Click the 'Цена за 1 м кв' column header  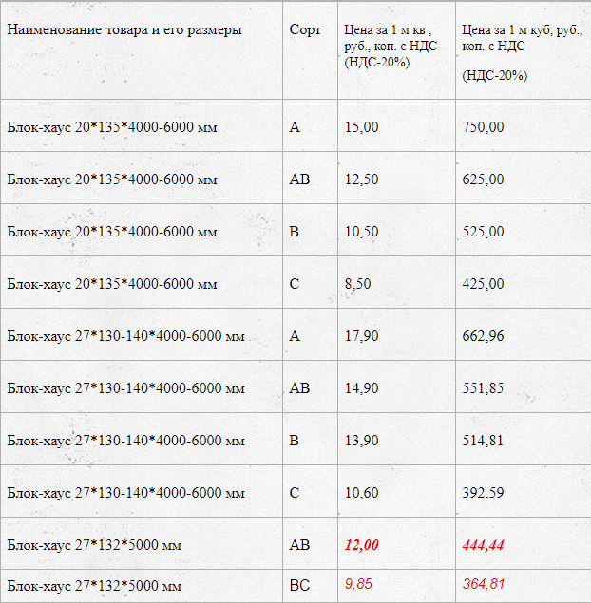click(391, 46)
